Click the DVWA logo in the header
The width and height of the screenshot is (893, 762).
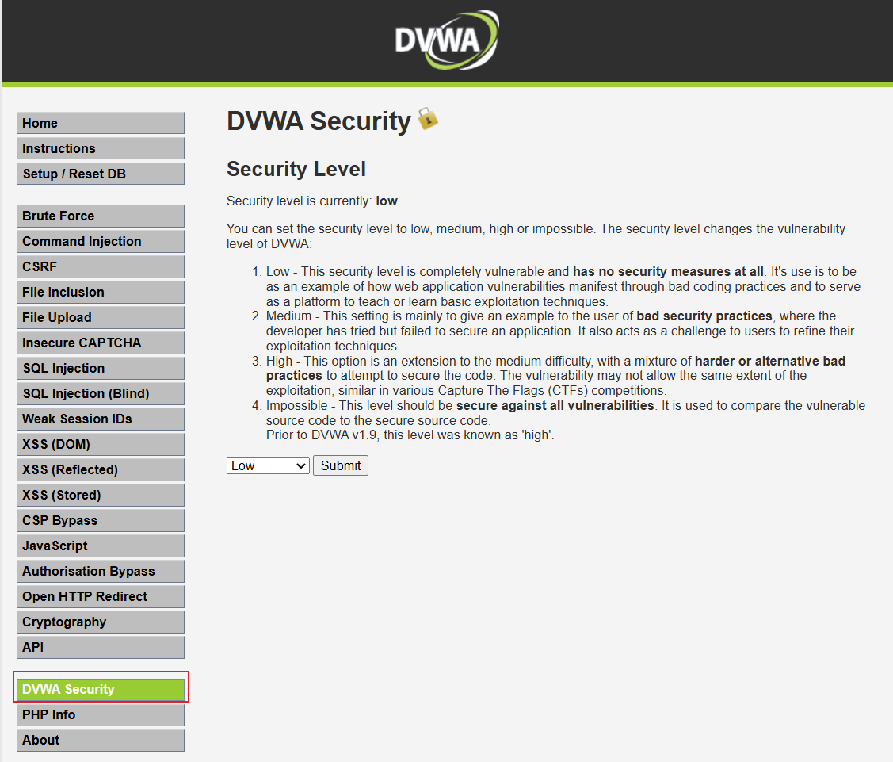pyautogui.click(x=447, y=40)
